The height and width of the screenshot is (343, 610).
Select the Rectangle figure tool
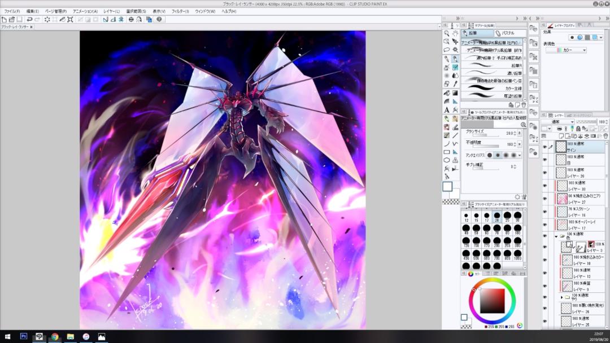[x=447, y=152]
